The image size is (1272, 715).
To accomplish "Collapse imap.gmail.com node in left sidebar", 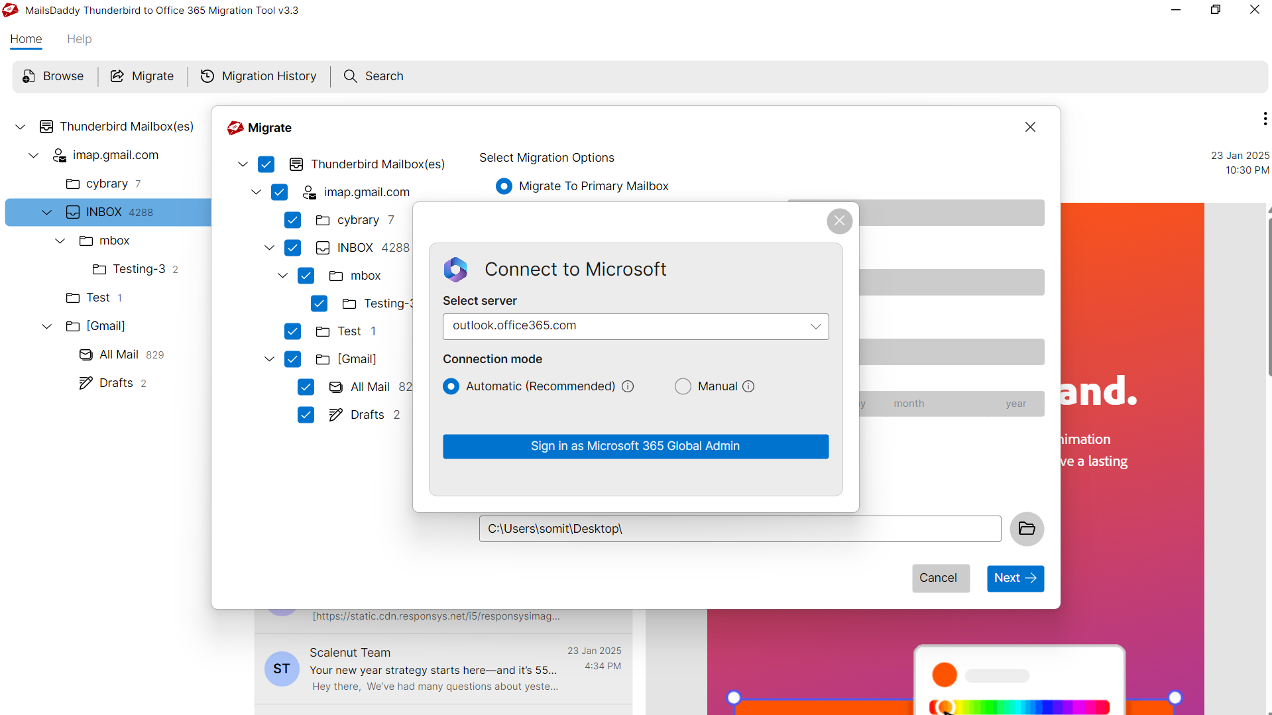I will 34,155.
